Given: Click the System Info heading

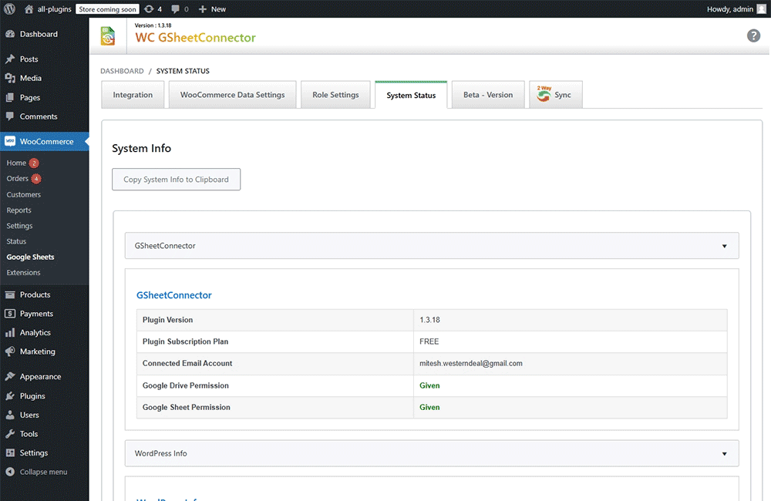Looking at the screenshot, I should pos(142,149).
